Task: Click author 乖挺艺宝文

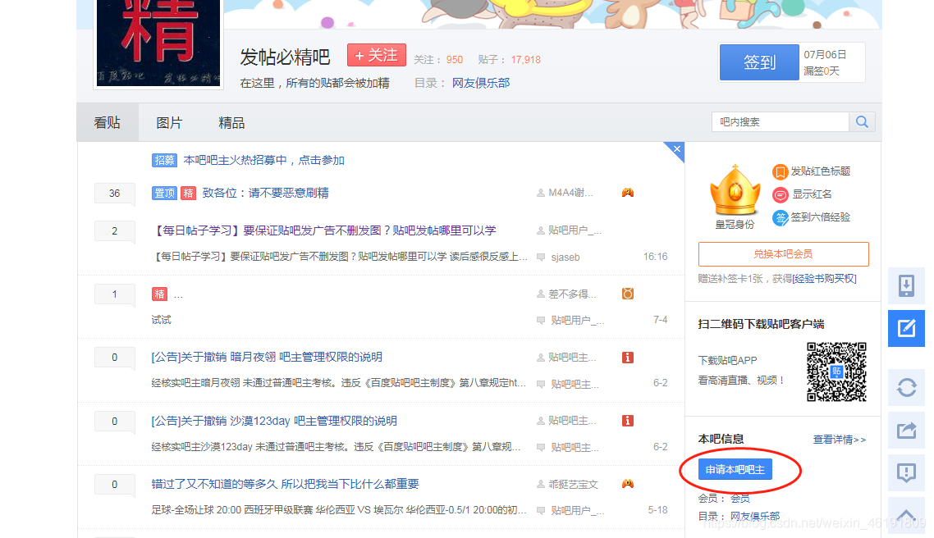Action: (x=573, y=485)
